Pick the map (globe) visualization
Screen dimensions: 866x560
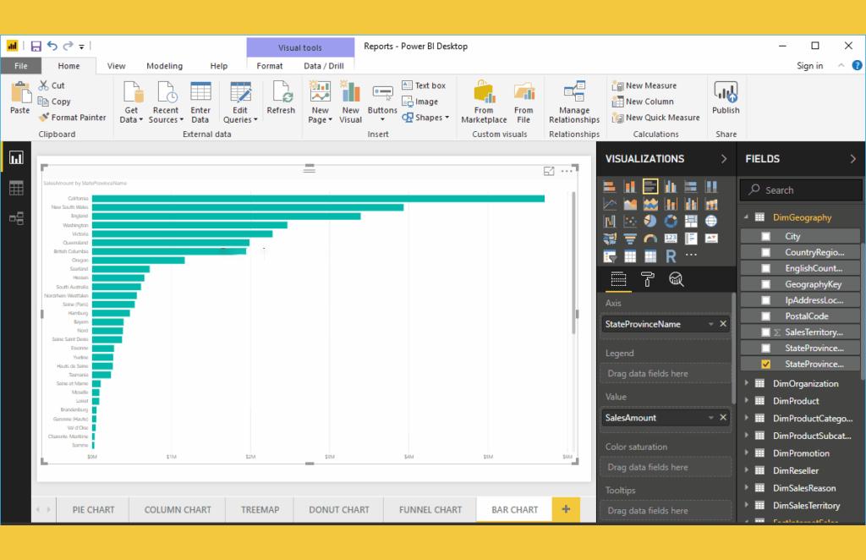point(711,222)
